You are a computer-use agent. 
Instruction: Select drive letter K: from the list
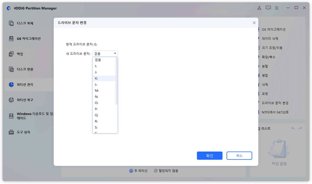coord(105,78)
